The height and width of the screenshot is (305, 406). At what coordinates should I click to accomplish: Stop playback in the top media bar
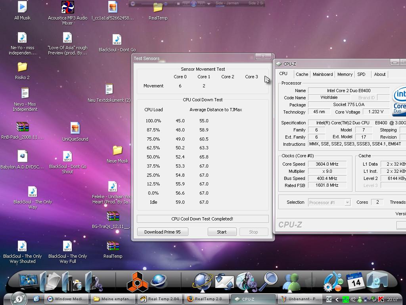pyautogui.click(x=178, y=4)
